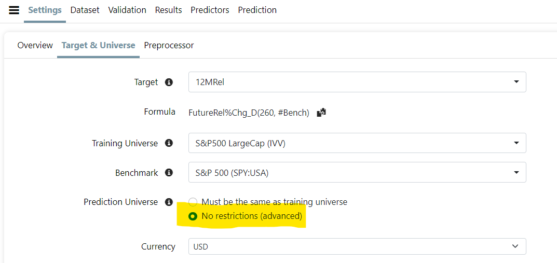Image resolution: width=557 pixels, height=263 pixels.
Task: Switch to the Preprocessor sub-tab
Action: pos(169,45)
